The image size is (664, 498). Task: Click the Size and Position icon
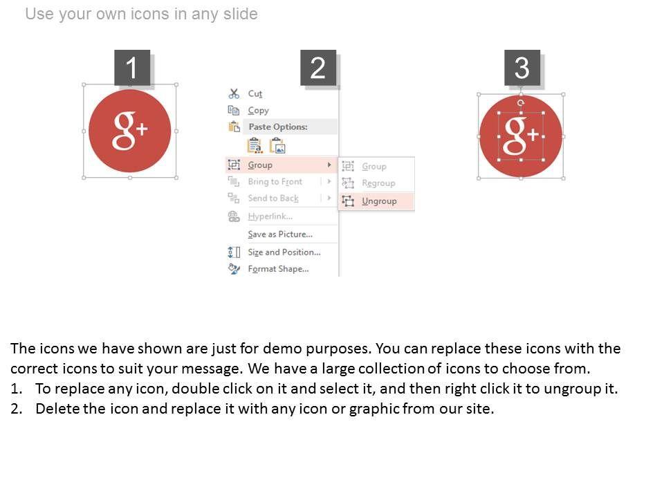point(234,252)
